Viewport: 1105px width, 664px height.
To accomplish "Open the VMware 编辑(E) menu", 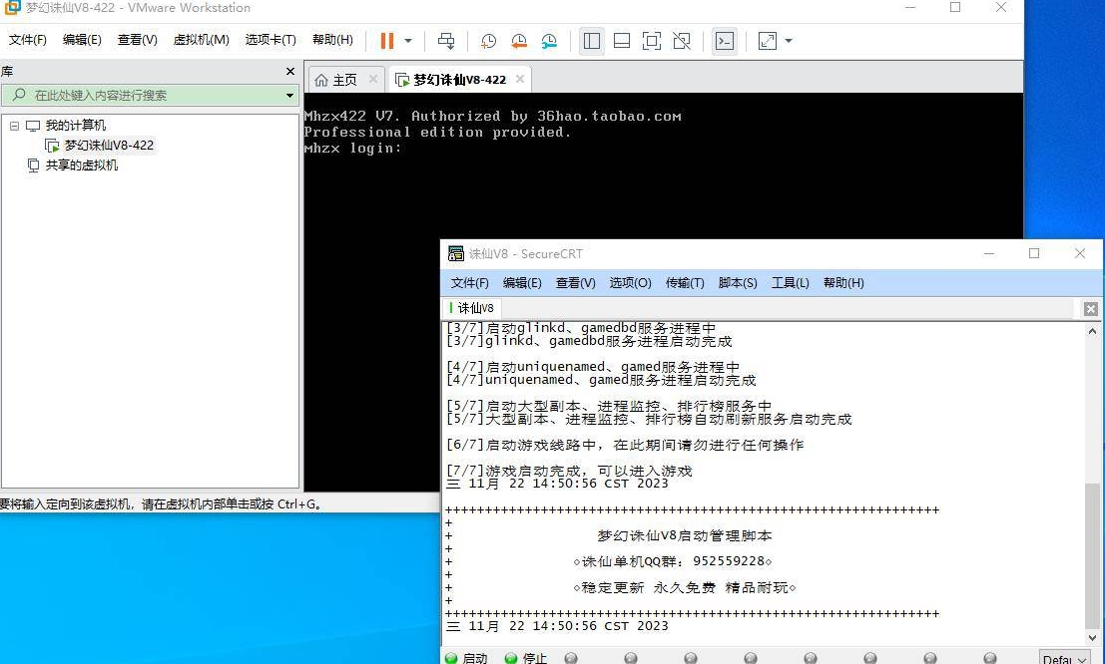I will (82, 40).
